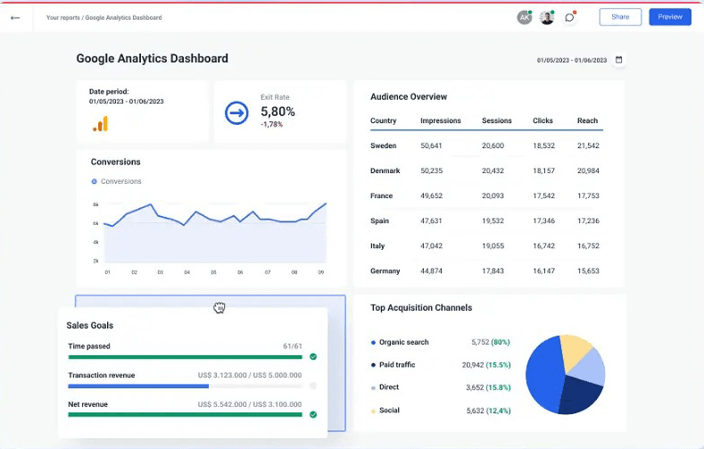Click the Time passed green checkmark
This screenshot has width=704, height=449.
313,356
